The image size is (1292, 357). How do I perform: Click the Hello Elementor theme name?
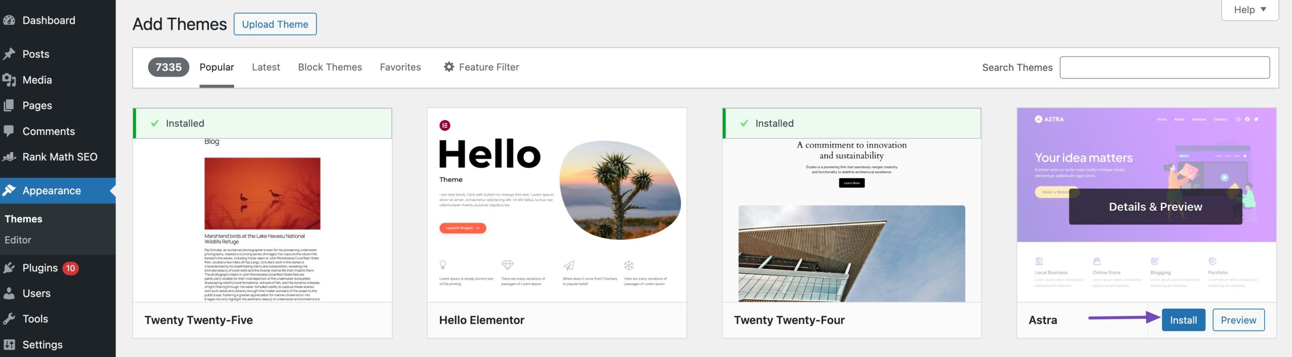point(481,320)
